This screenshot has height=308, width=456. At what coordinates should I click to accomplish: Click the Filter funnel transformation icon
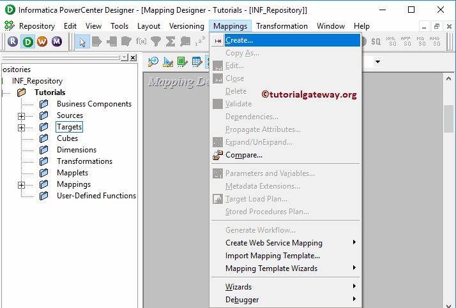pyautogui.click(x=156, y=41)
